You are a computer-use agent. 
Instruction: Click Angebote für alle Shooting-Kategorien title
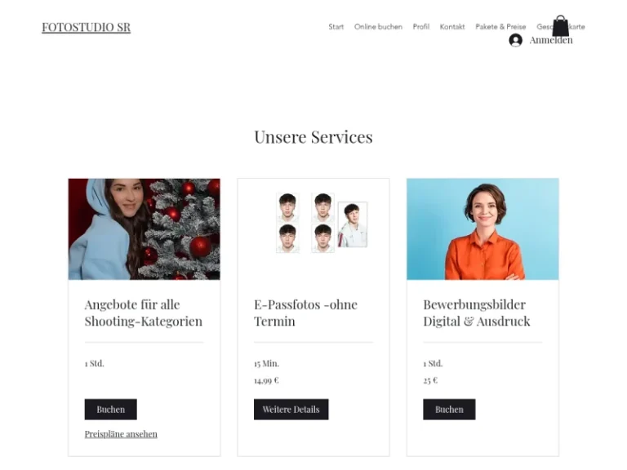[144, 313]
